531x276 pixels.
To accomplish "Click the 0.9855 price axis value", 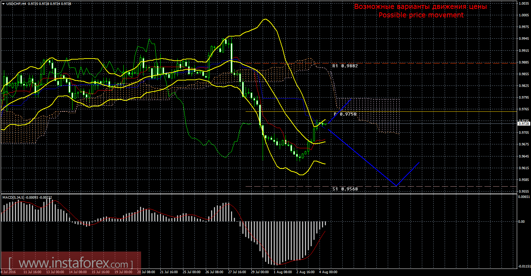I will tap(524, 74).
